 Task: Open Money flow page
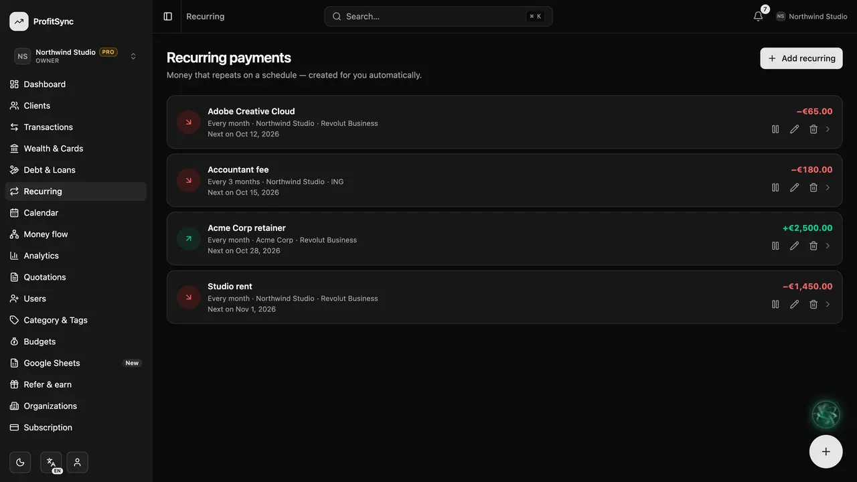76,234
